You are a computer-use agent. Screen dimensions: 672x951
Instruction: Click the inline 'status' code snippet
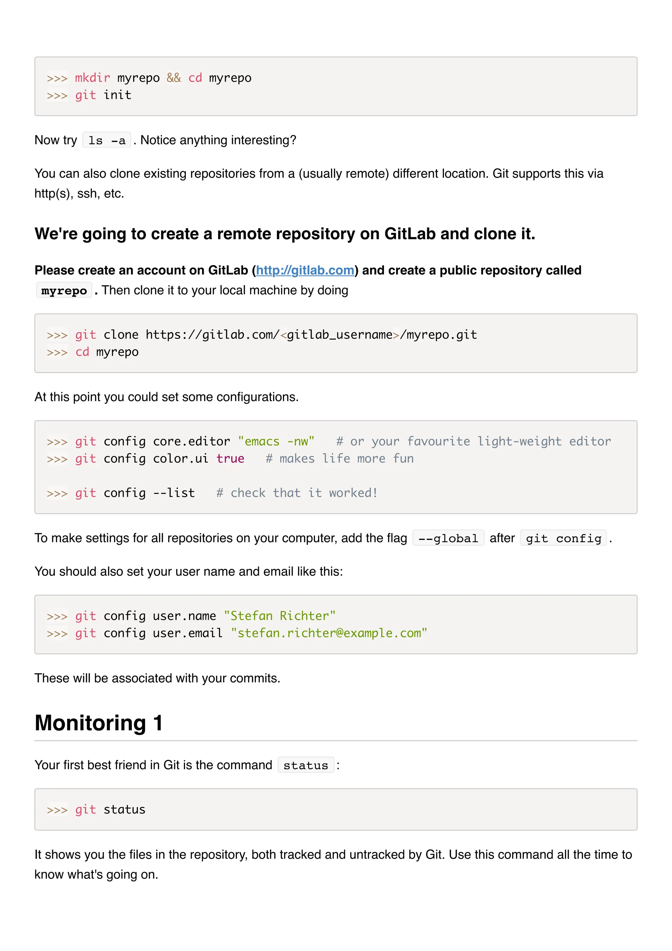(306, 765)
